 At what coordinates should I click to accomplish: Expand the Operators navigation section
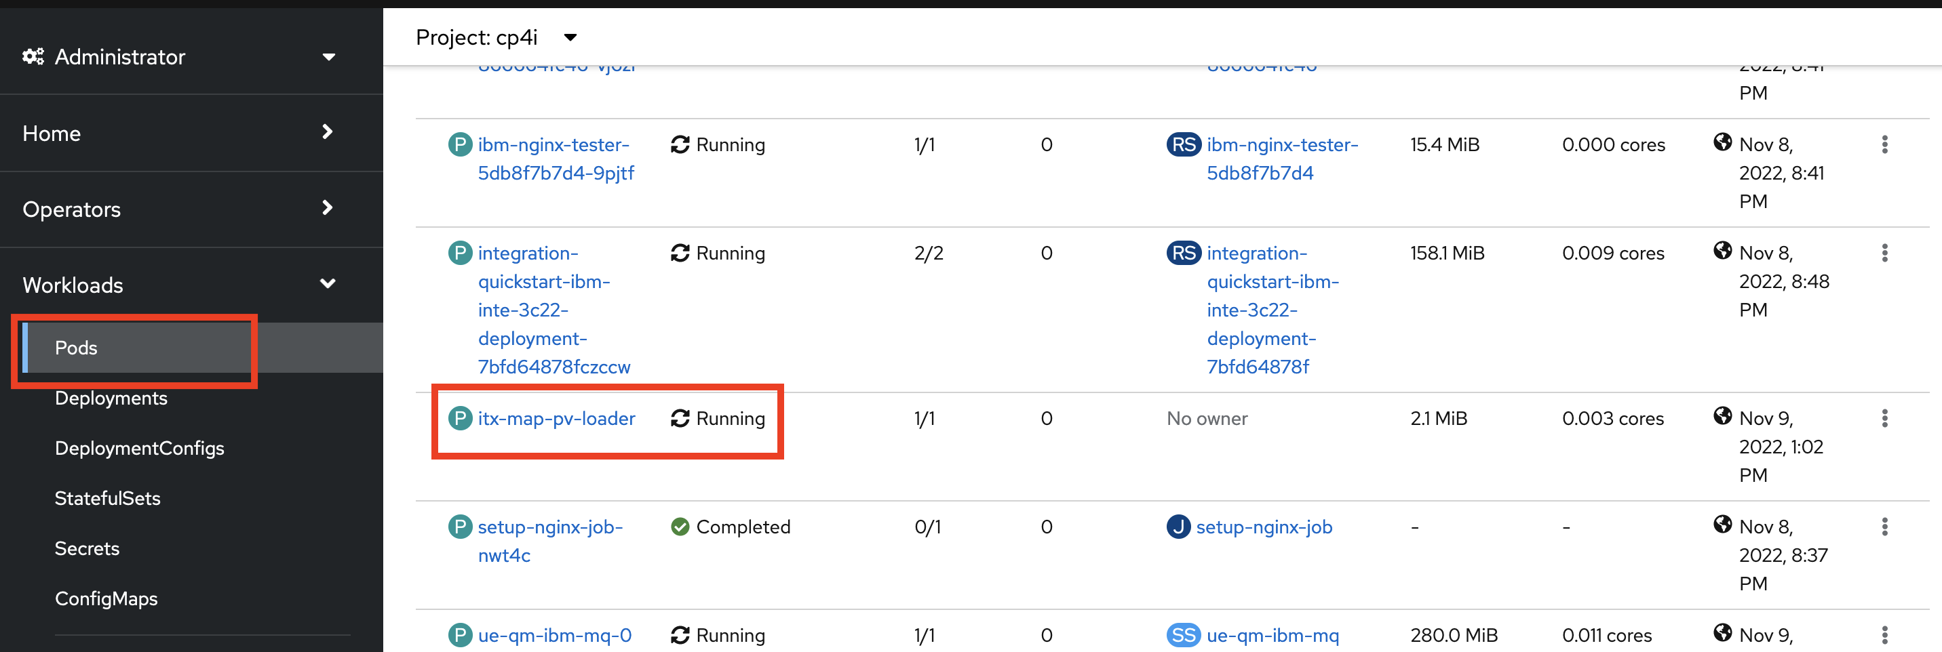(180, 209)
